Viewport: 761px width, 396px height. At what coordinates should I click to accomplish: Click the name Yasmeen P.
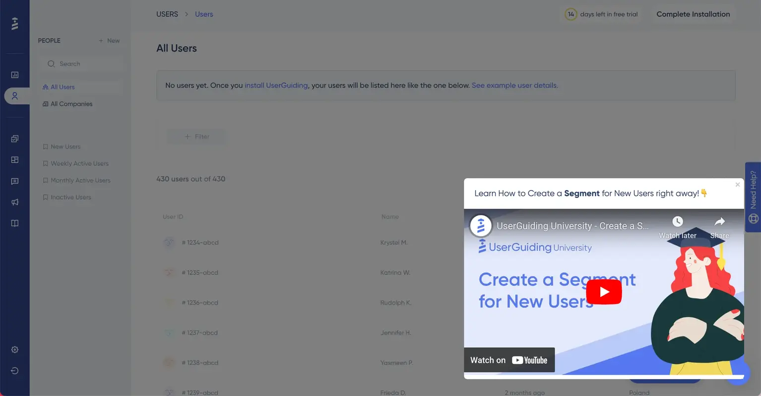pyautogui.click(x=396, y=363)
